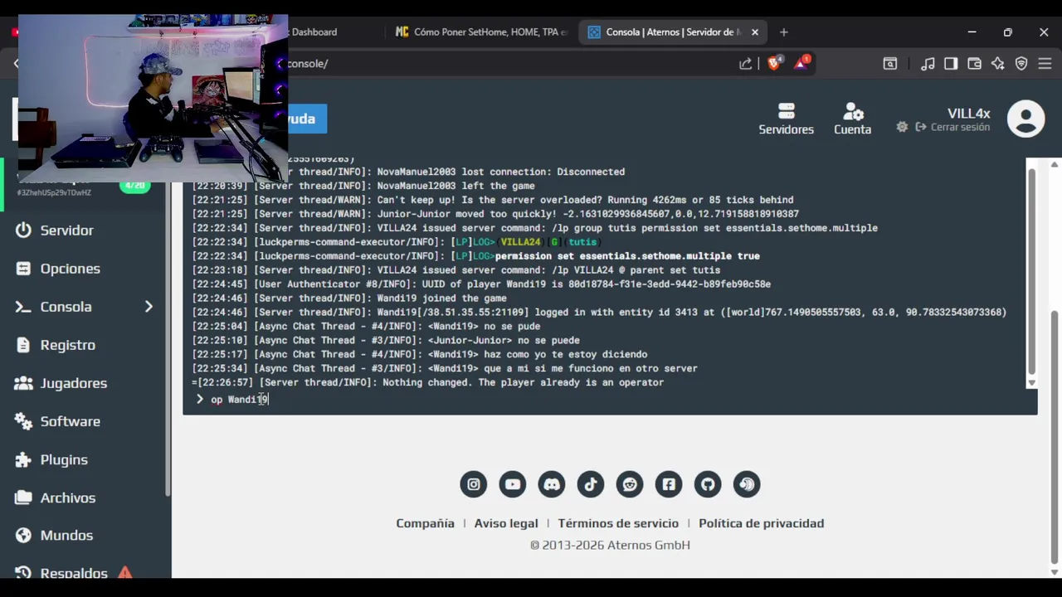Open the Política de privacidad link
The width and height of the screenshot is (1062, 597).
pos(761,523)
